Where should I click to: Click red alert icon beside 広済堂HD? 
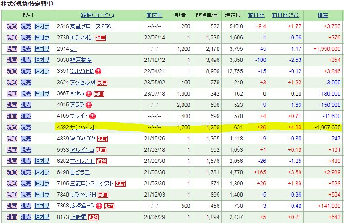pyautogui.click(x=99, y=206)
